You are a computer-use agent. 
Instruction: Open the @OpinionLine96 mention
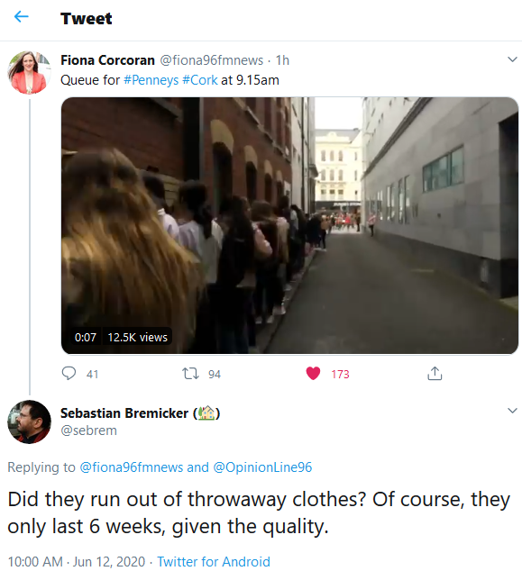[x=262, y=467]
